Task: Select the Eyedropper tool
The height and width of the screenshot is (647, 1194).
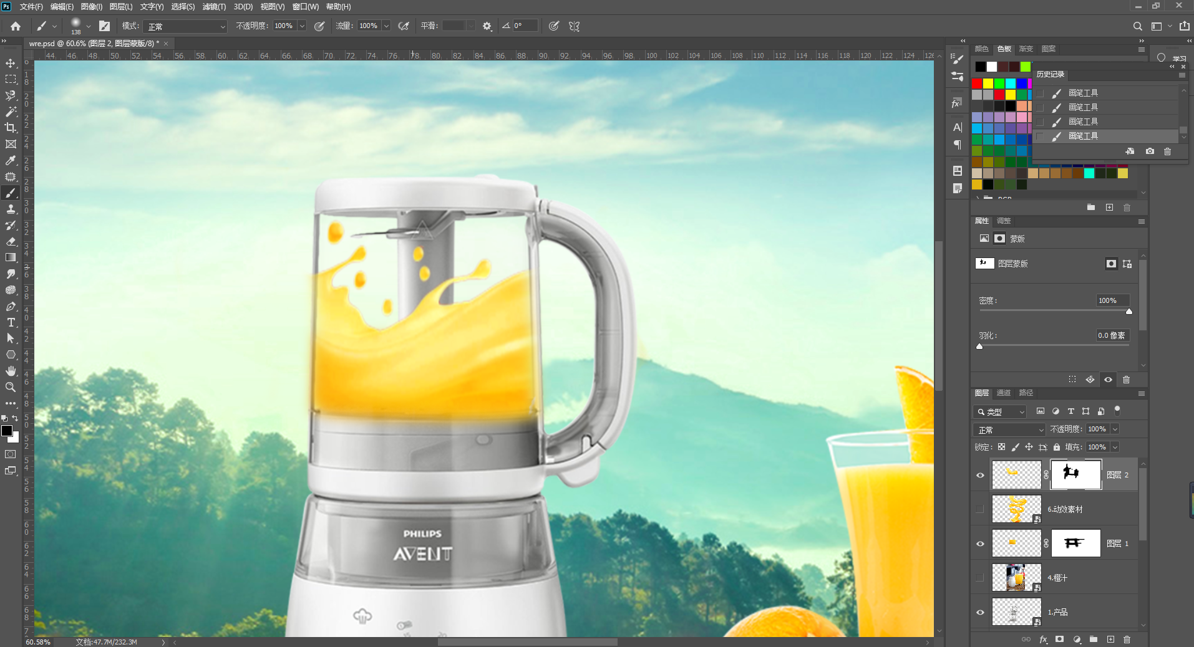Action: click(11, 160)
